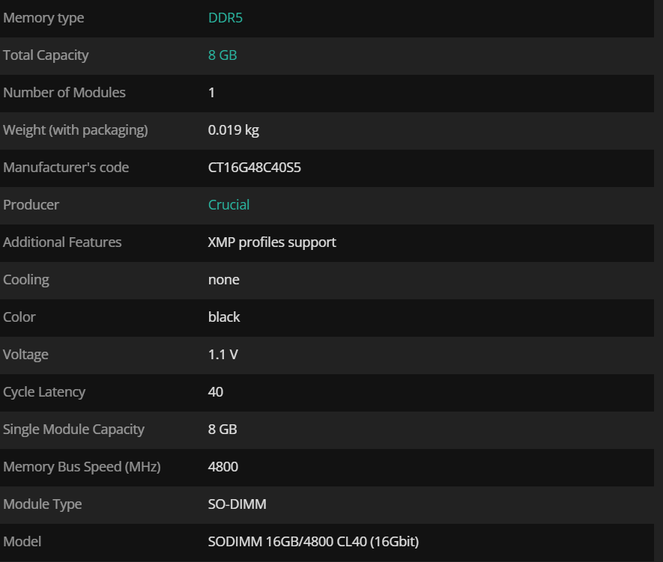Image resolution: width=663 pixels, height=562 pixels.
Task: Click the SODIMM 16GB/4800 CL40 model value
Action: (x=313, y=542)
